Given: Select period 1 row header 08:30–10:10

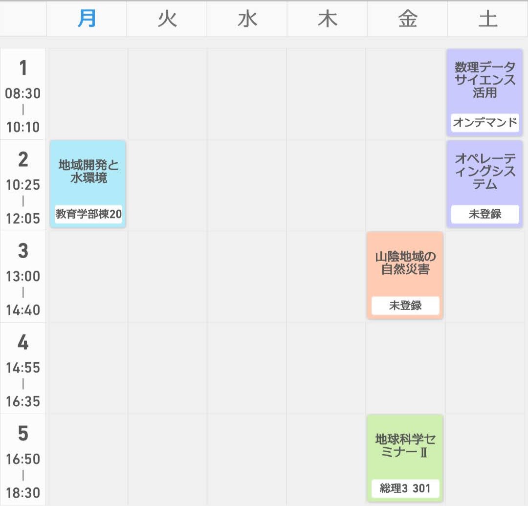Looking at the screenshot, I should click(23, 94).
